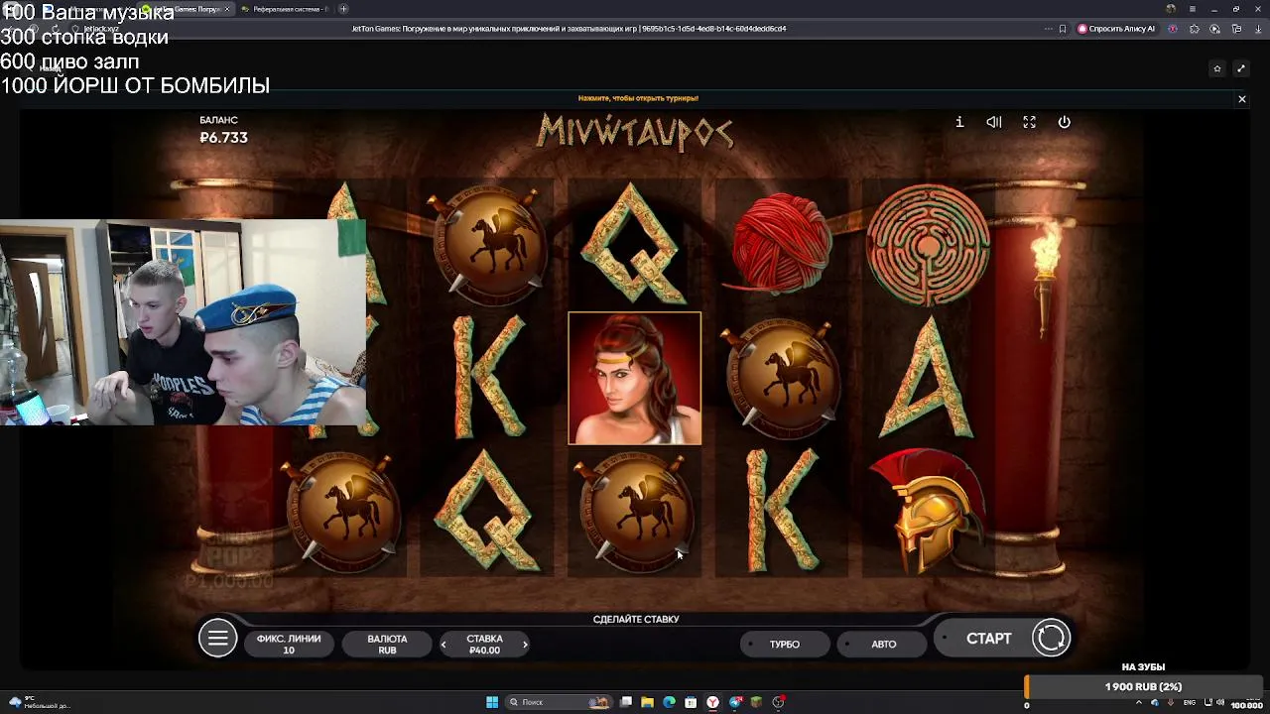This screenshot has height=714, width=1270.
Task: Open the OBS icon on the taskbar
Action: click(779, 702)
